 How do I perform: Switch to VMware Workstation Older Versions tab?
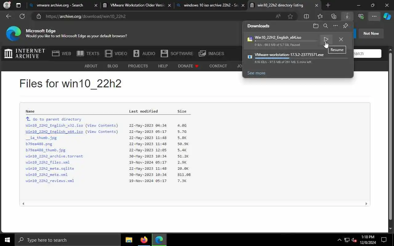(x=137, y=5)
